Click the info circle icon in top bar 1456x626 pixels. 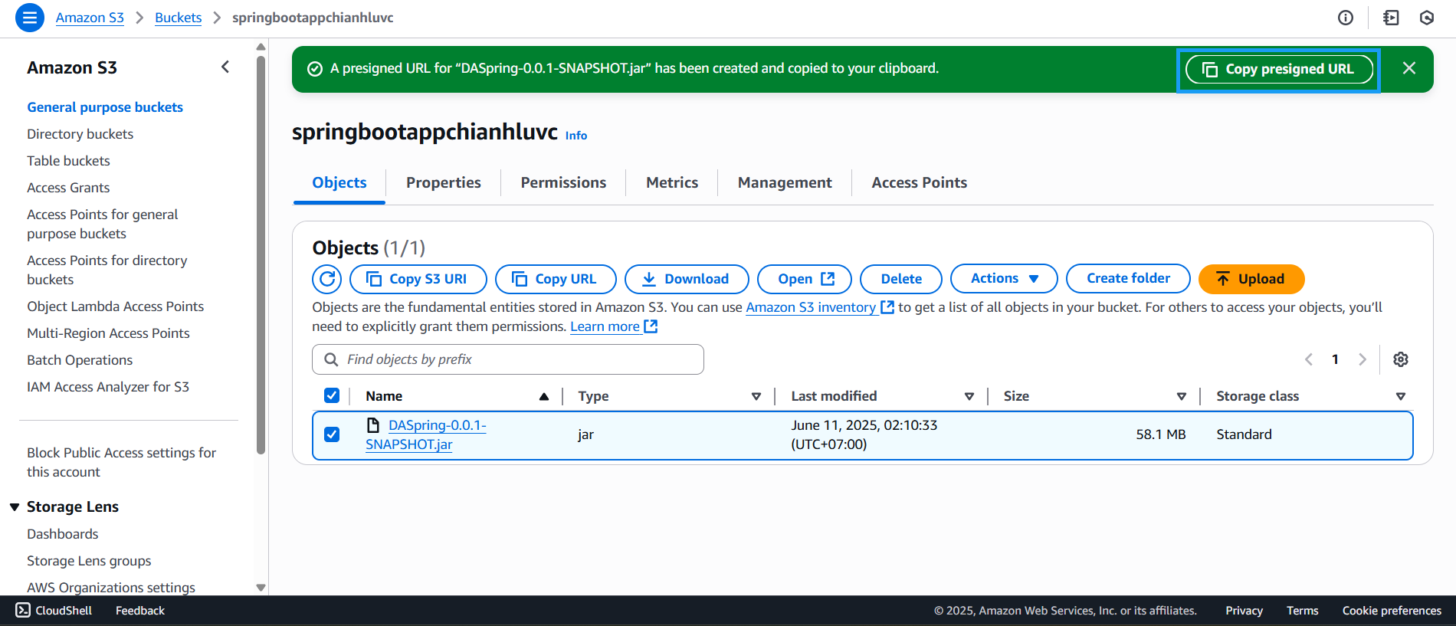pyautogui.click(x=1346, y=18)
